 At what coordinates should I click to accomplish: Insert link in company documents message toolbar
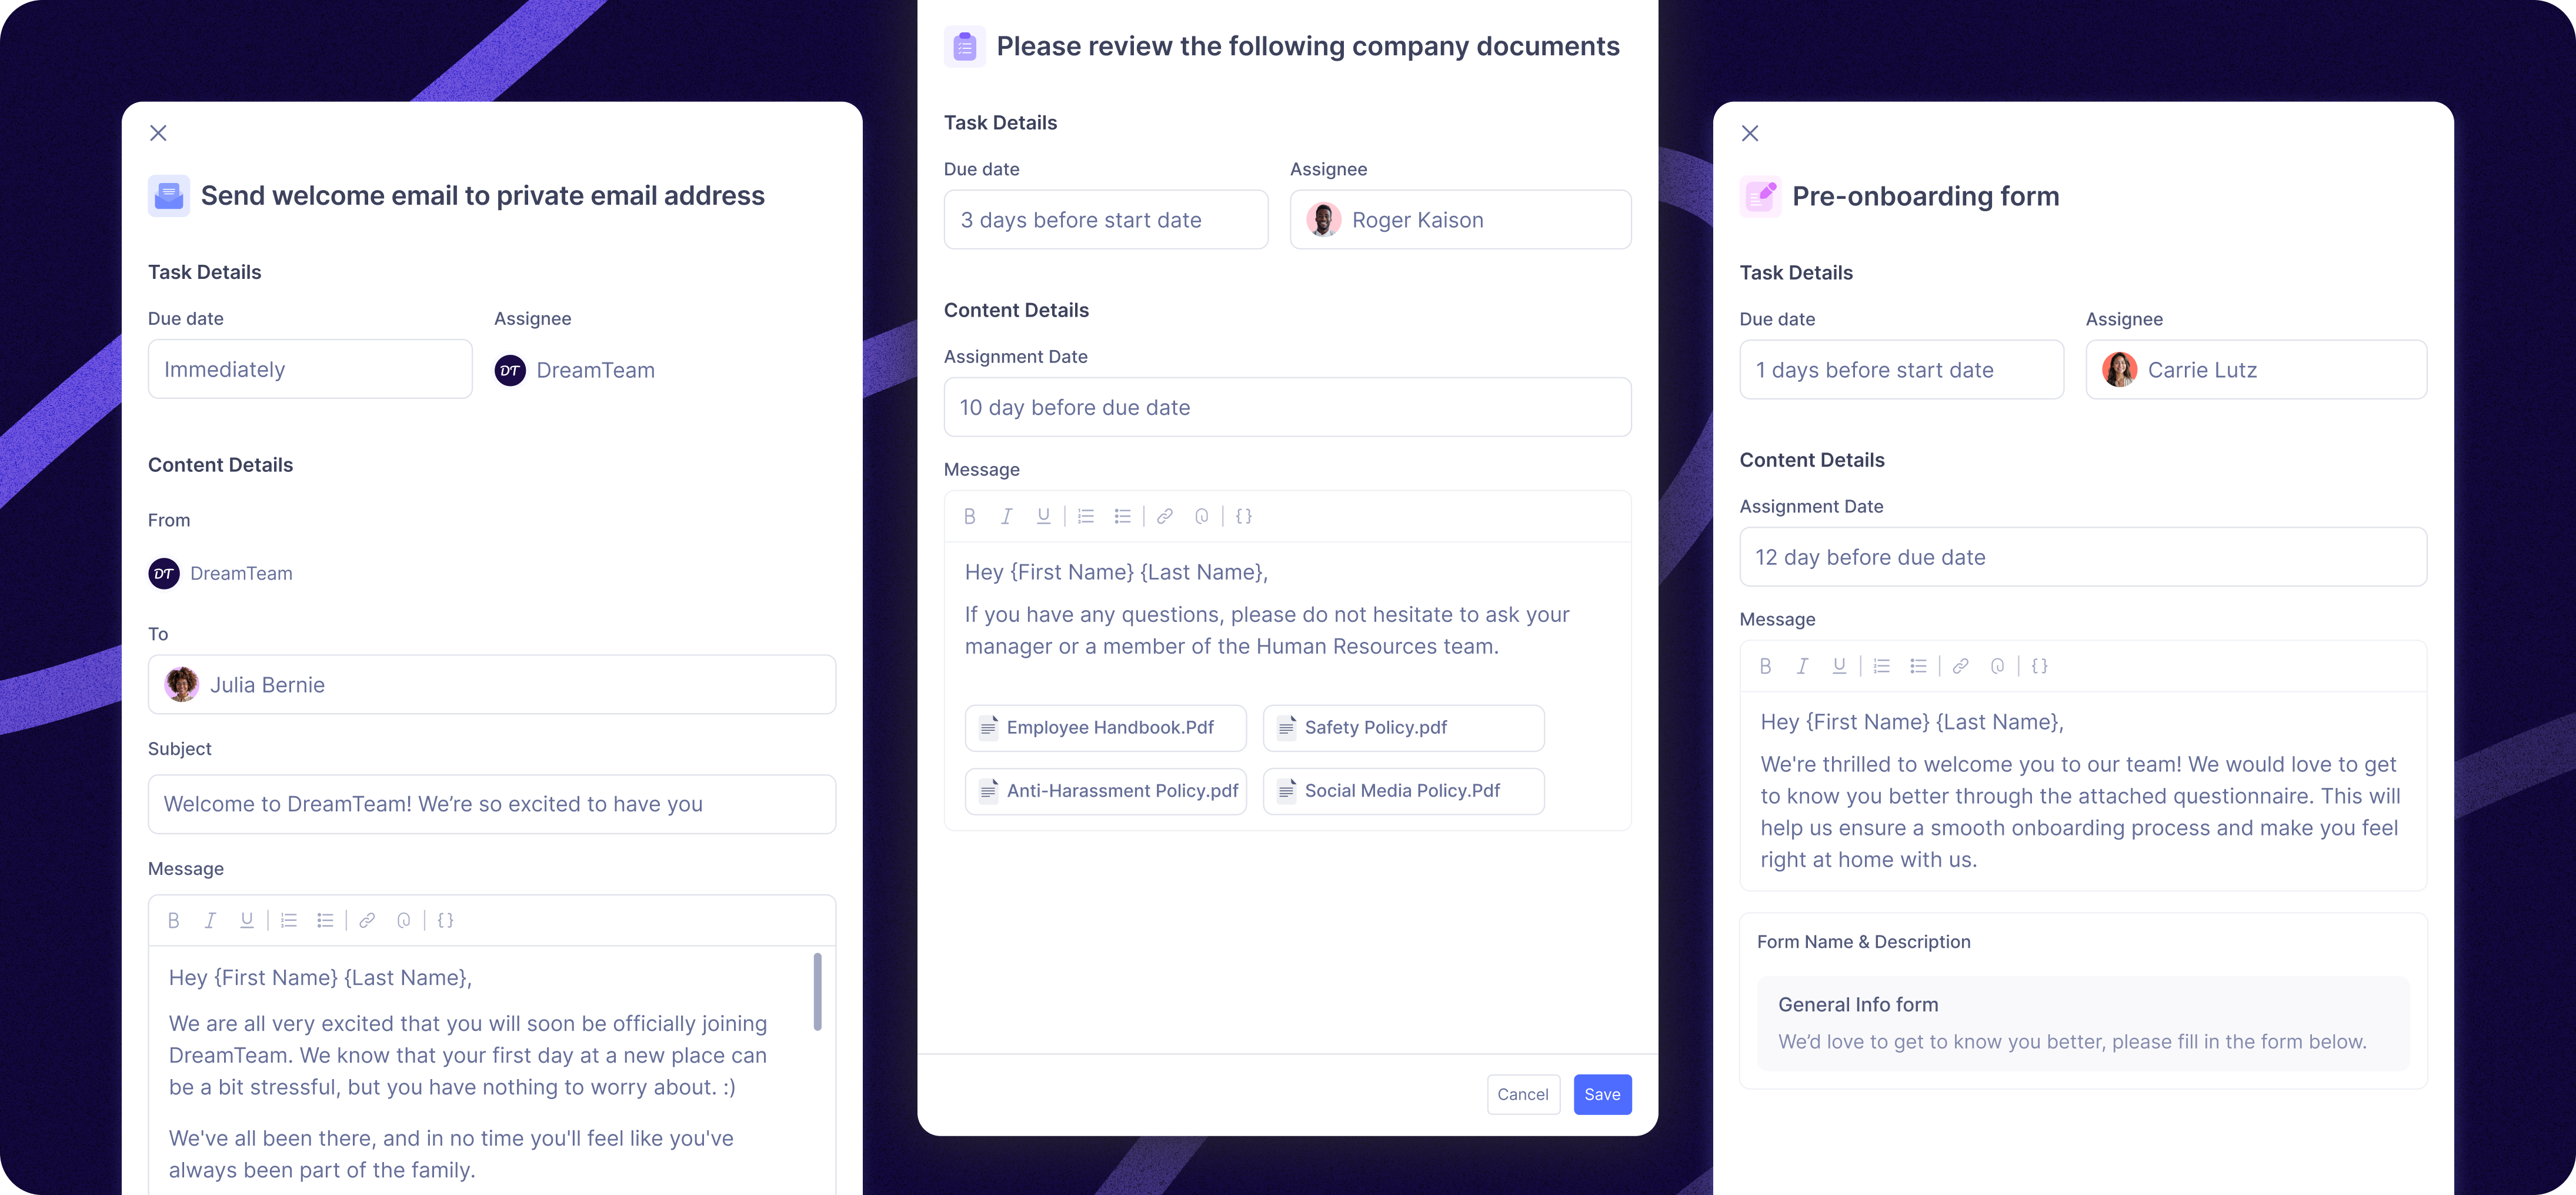[1165, 517]
